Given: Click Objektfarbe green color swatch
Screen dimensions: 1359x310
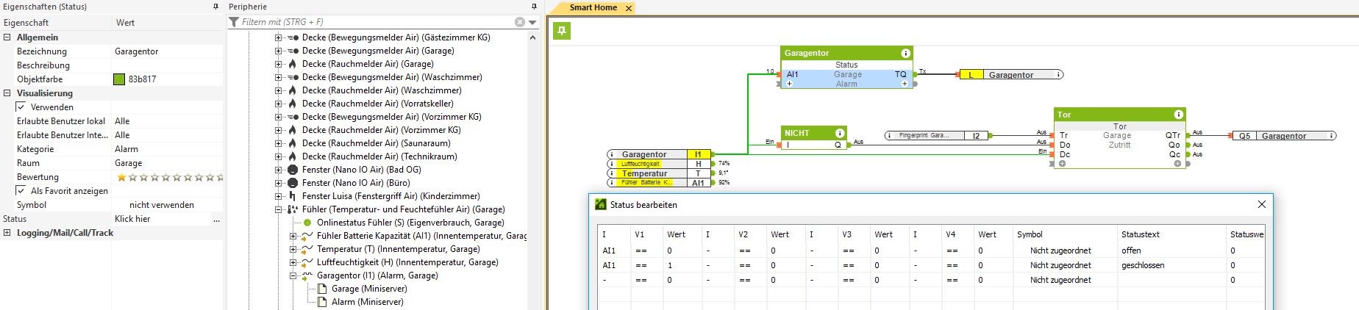Looking at the screenshot, I should point(119,79).
